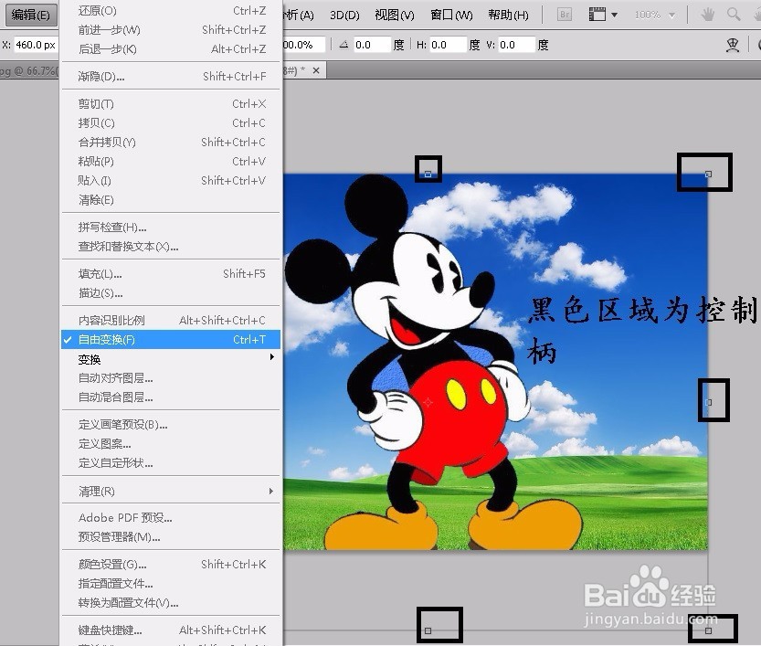Expand the 清理(R) purge submenu

tap(171, 492)
